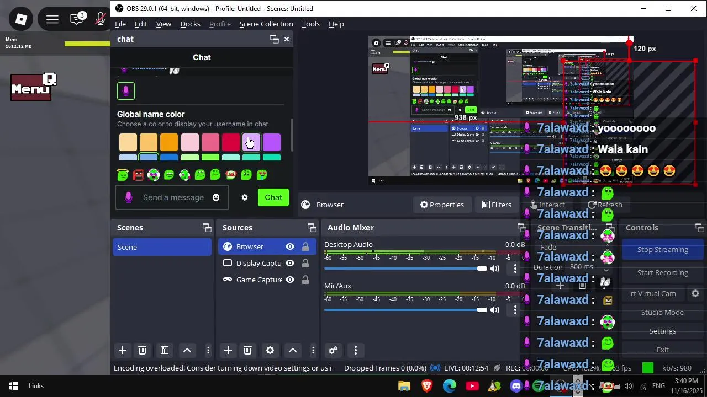
Task: Open Desktop Audio three-dot options menu
Action: [515, 269]
